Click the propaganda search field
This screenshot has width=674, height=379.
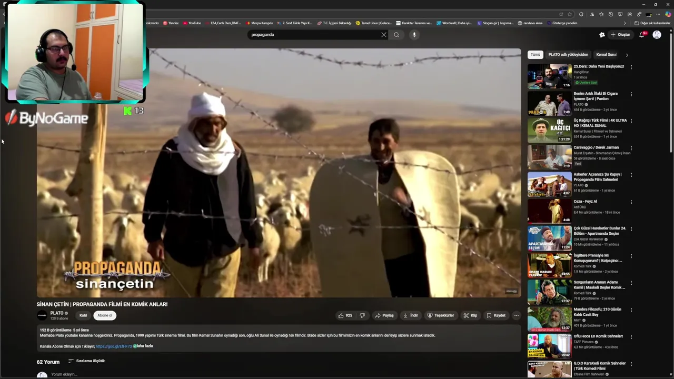[x=313, y=35]
